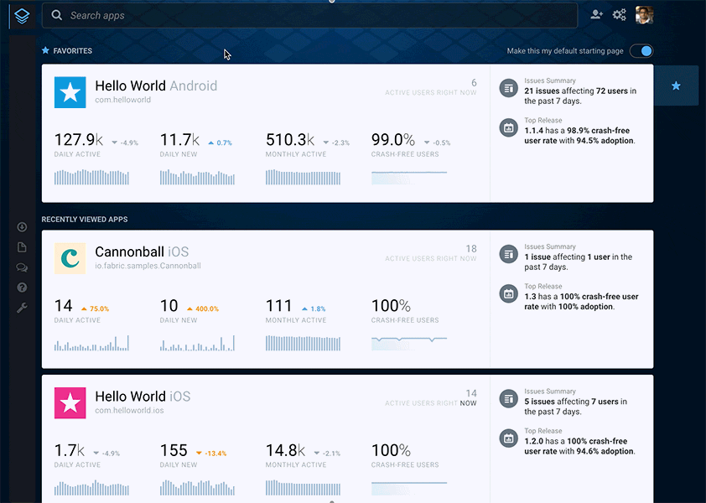Click -13.4% Daily New change indicator
The width and height of the screenshot is (706, 503).
211,454
